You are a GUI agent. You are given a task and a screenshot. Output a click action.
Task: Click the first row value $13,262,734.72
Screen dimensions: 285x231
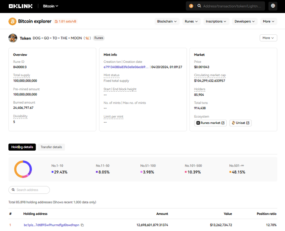[x=221, y=225]
